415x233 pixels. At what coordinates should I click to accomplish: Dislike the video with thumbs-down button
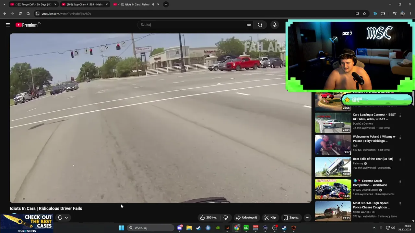click(x=226, y=217)
